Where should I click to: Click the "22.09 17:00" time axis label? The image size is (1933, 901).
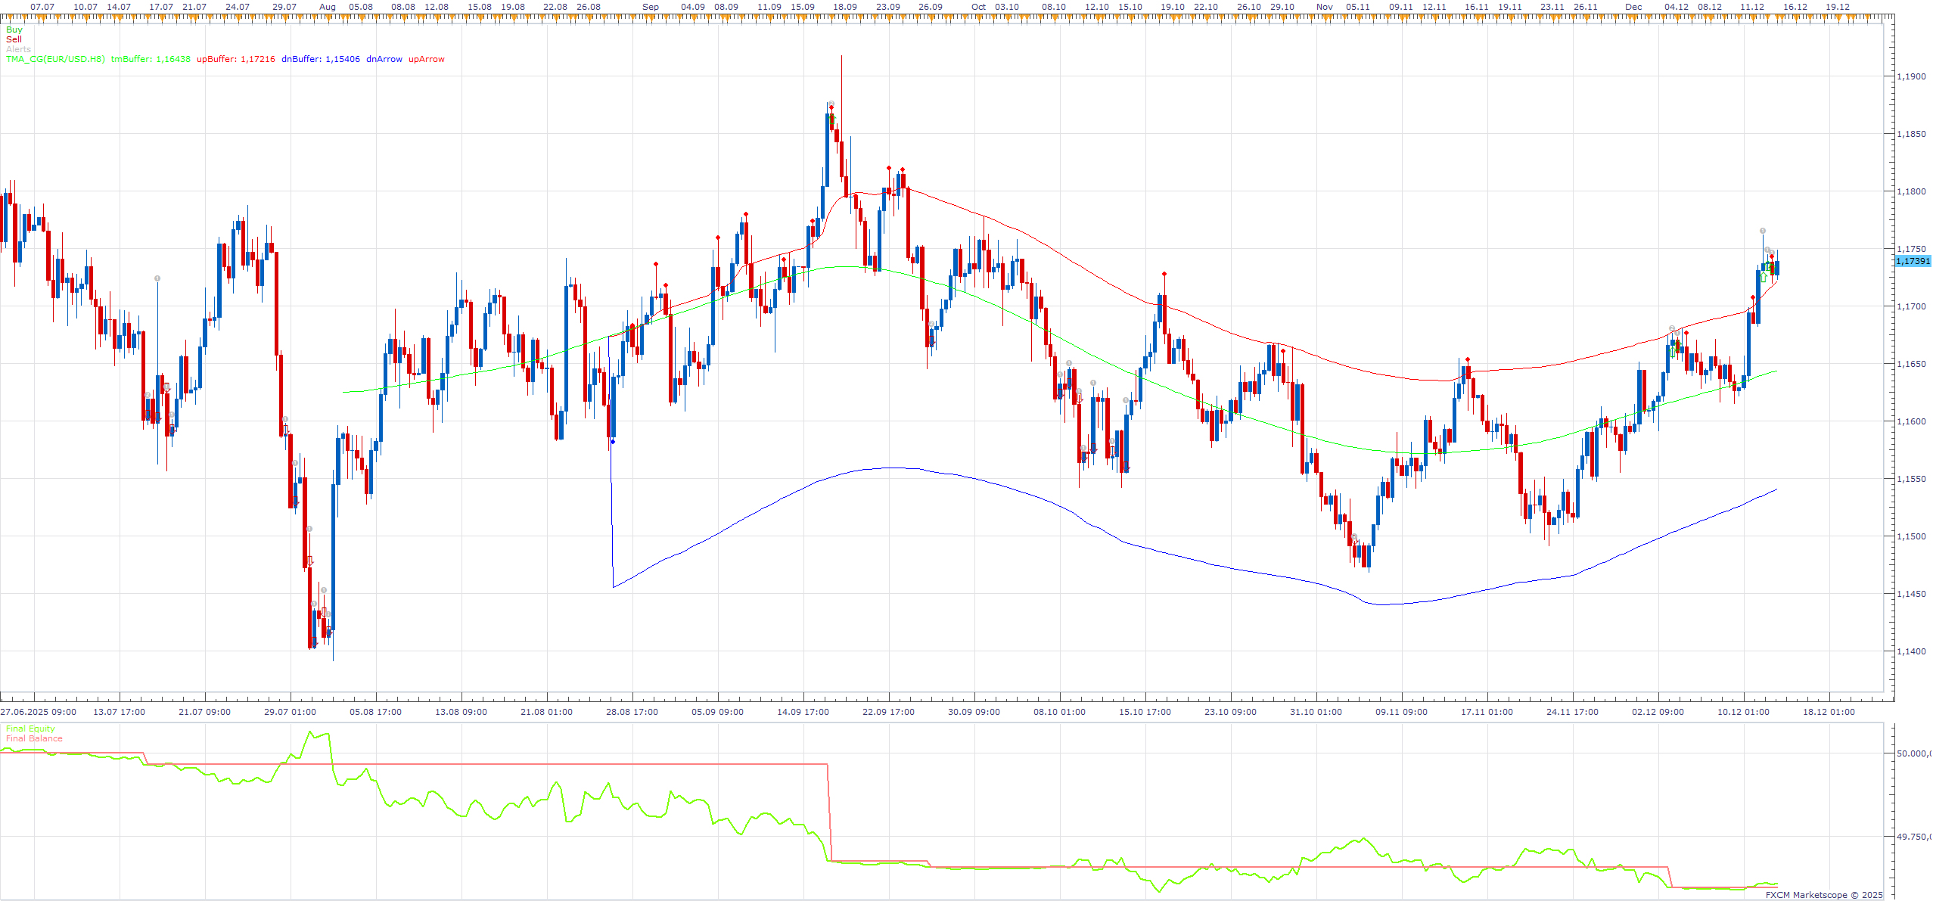(x=888, y=712)
